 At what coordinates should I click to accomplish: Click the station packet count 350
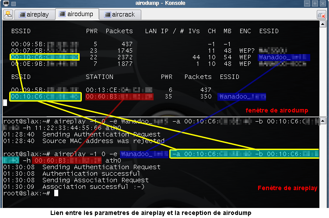point(206,96)
